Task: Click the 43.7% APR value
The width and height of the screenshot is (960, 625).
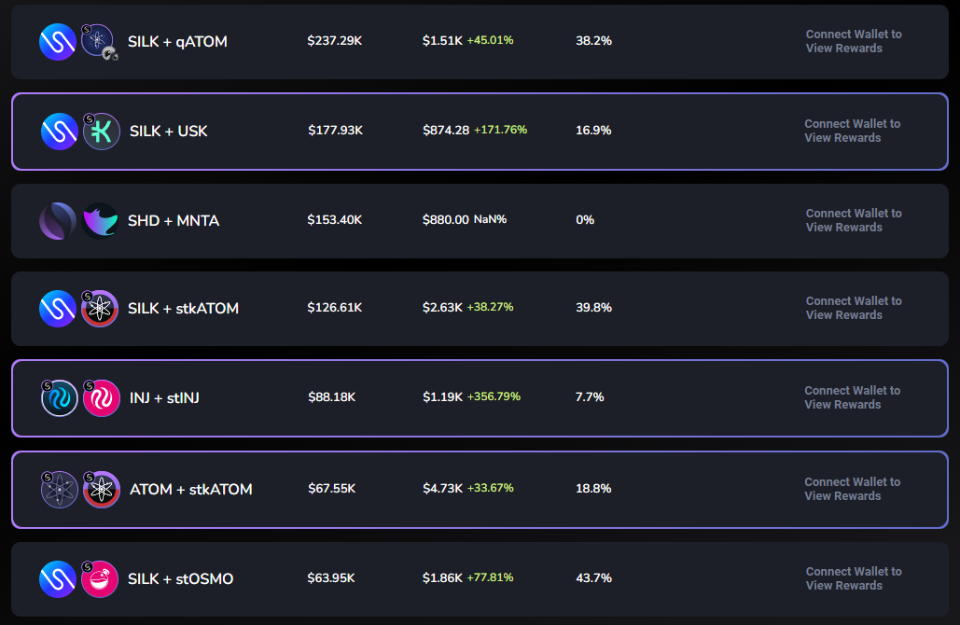Action: (593, 578)
